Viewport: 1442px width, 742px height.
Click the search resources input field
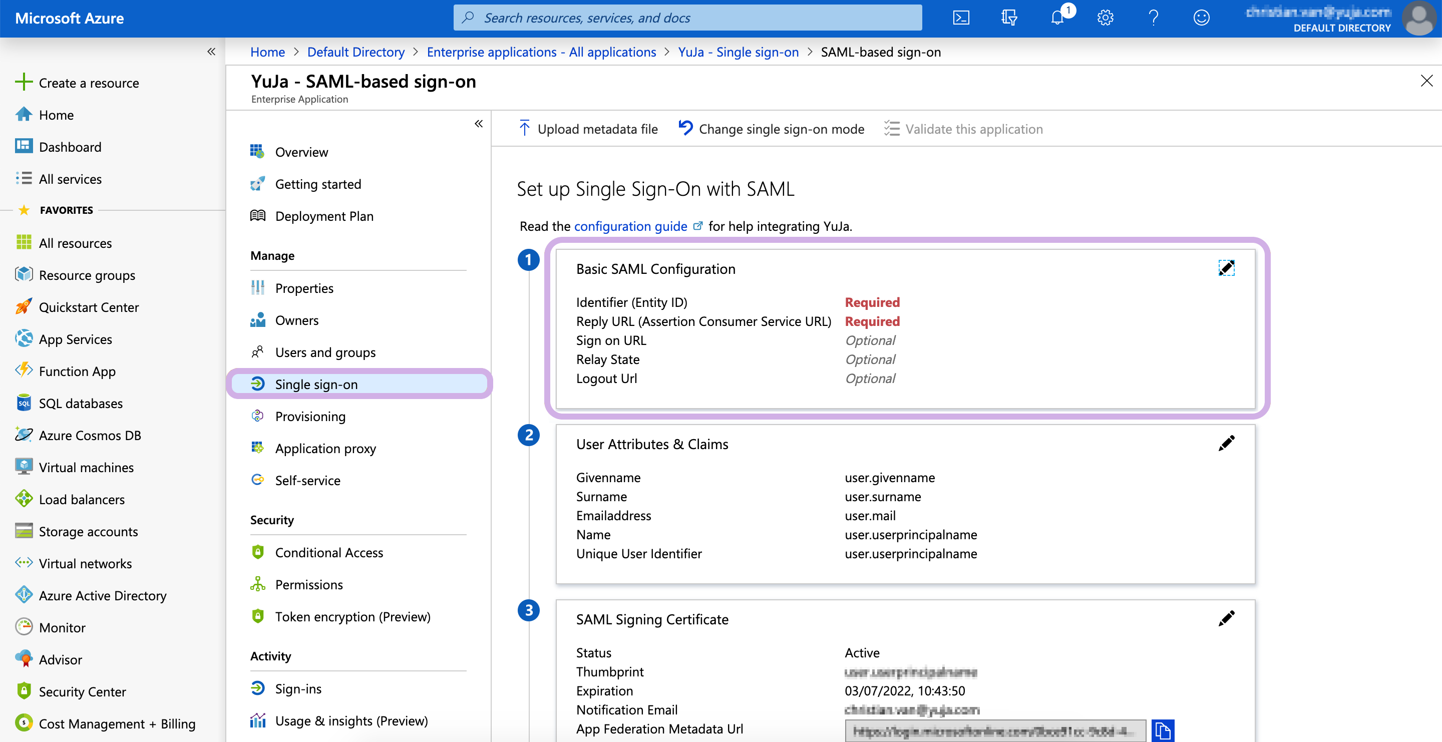(687, 18)
